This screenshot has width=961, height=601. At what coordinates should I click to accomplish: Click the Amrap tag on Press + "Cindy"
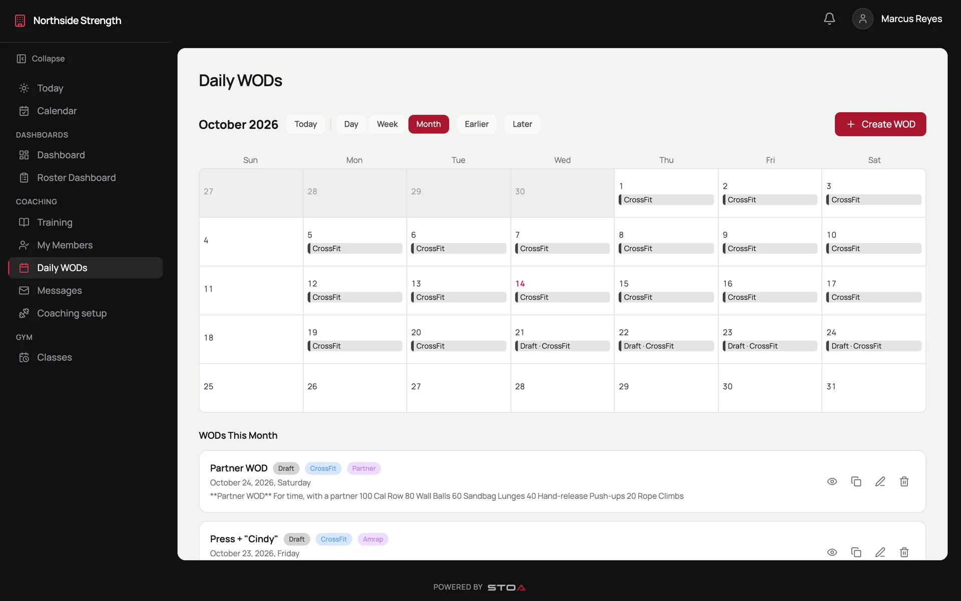[x=373, y=539]
